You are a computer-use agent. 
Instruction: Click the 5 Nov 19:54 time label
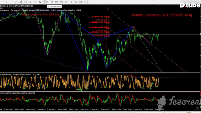pyautogui.click(x=138, y=110)
